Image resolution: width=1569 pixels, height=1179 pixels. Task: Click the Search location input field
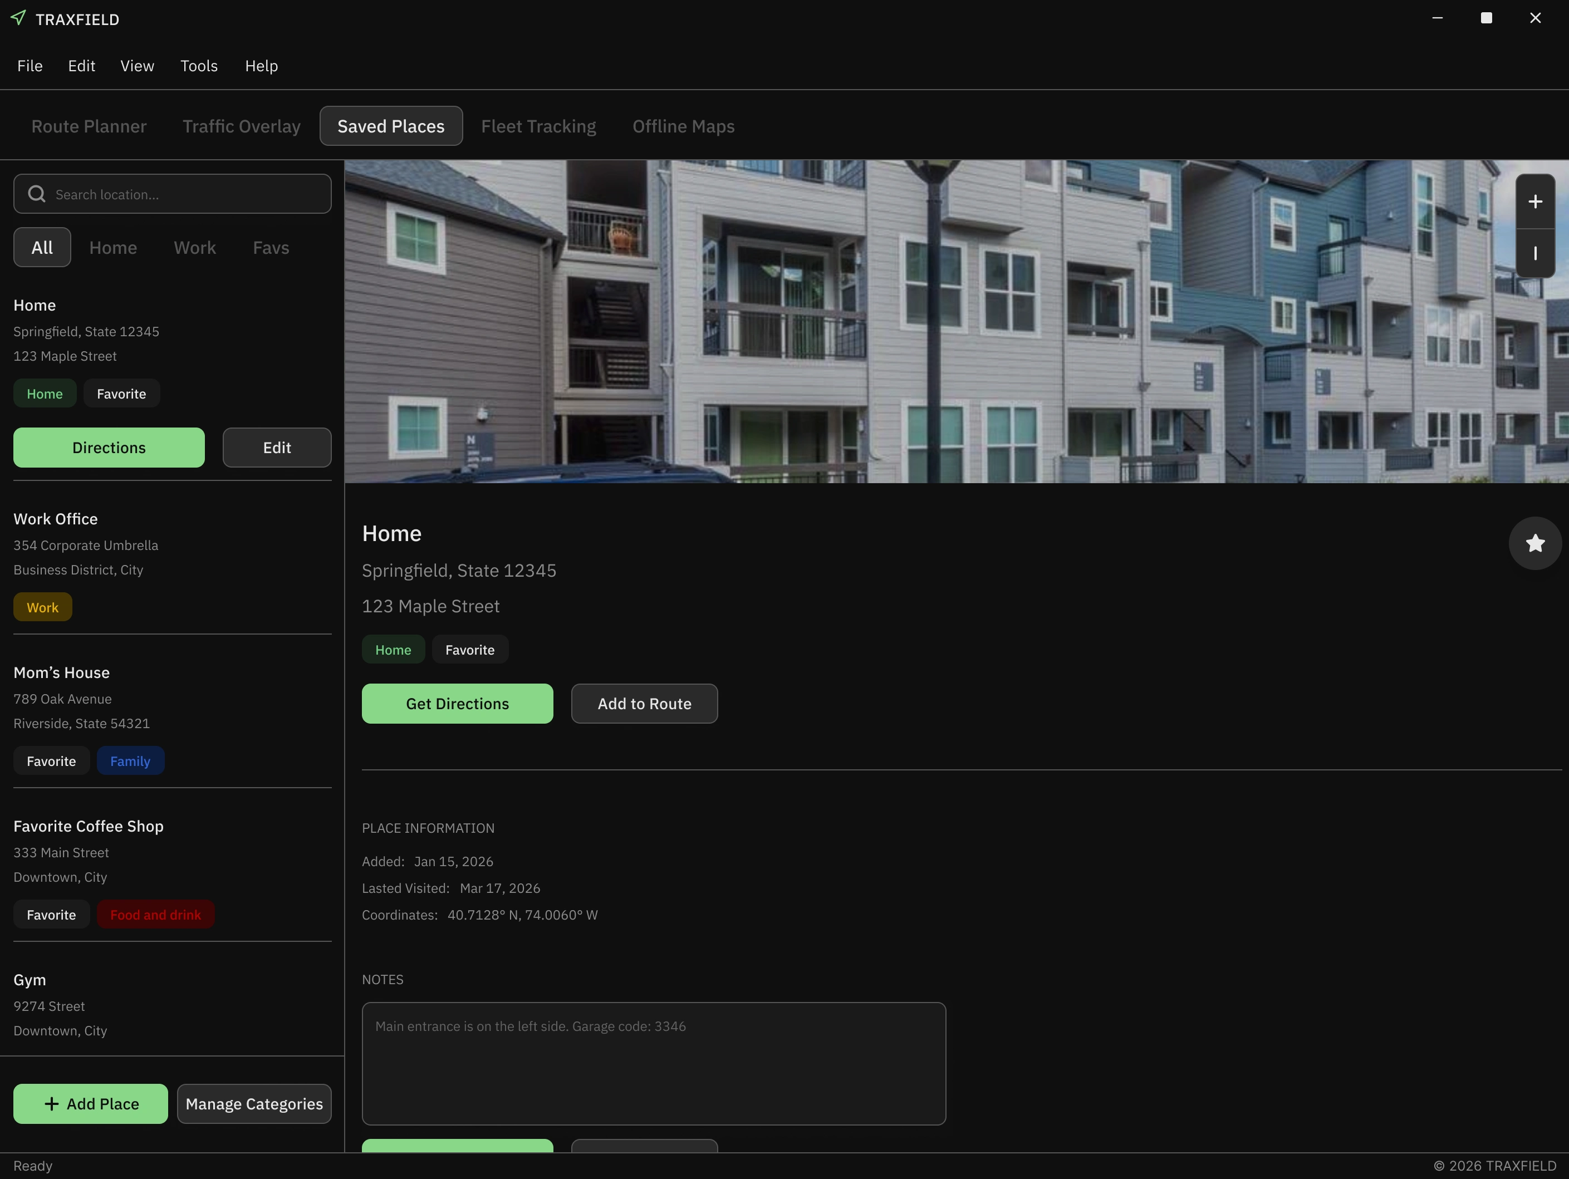click(184, 194)
